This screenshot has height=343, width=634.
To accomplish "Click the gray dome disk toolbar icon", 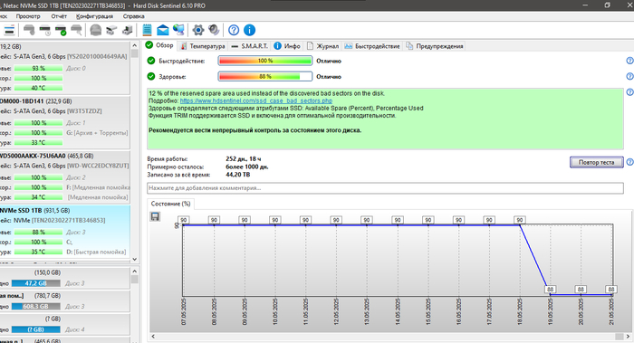I will point(95,30).
